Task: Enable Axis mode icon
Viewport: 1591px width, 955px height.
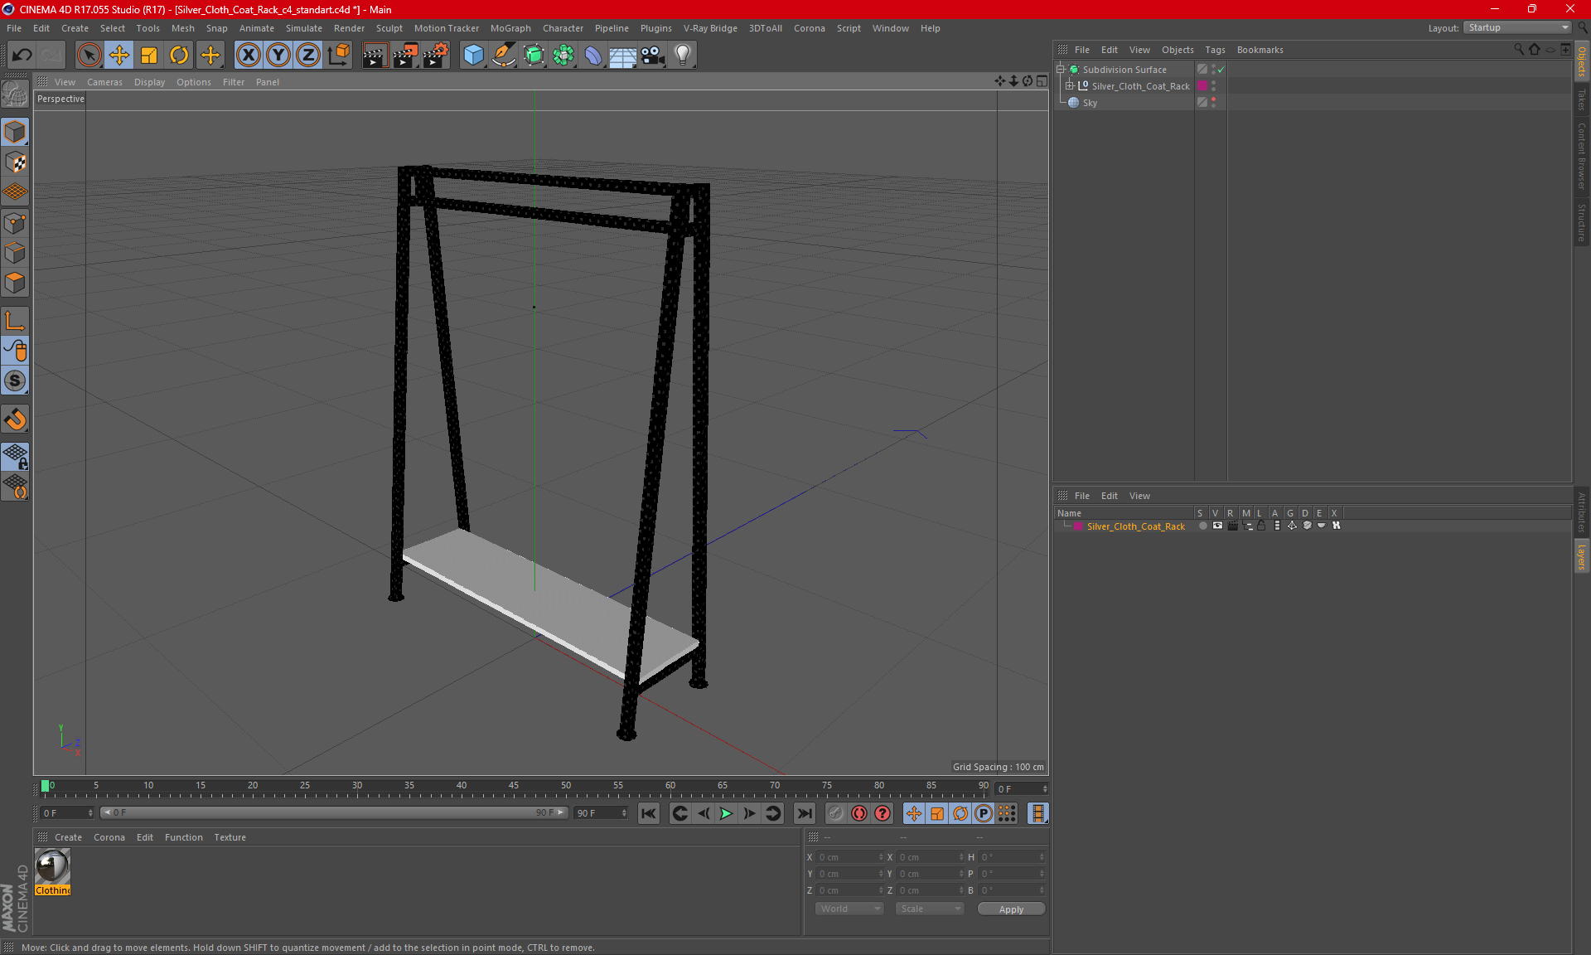Action: pos(15,321)
